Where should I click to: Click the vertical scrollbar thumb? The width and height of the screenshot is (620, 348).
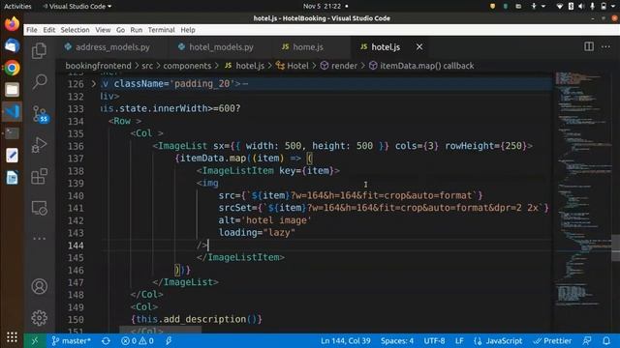point(615,247)
